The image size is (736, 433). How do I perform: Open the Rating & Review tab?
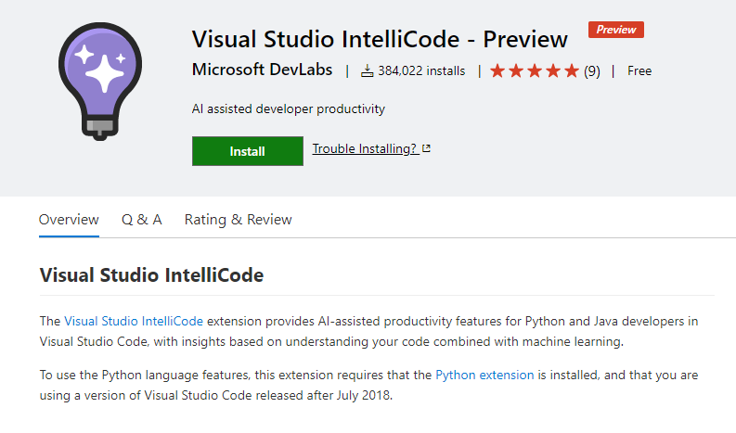(x=238, y=220)
